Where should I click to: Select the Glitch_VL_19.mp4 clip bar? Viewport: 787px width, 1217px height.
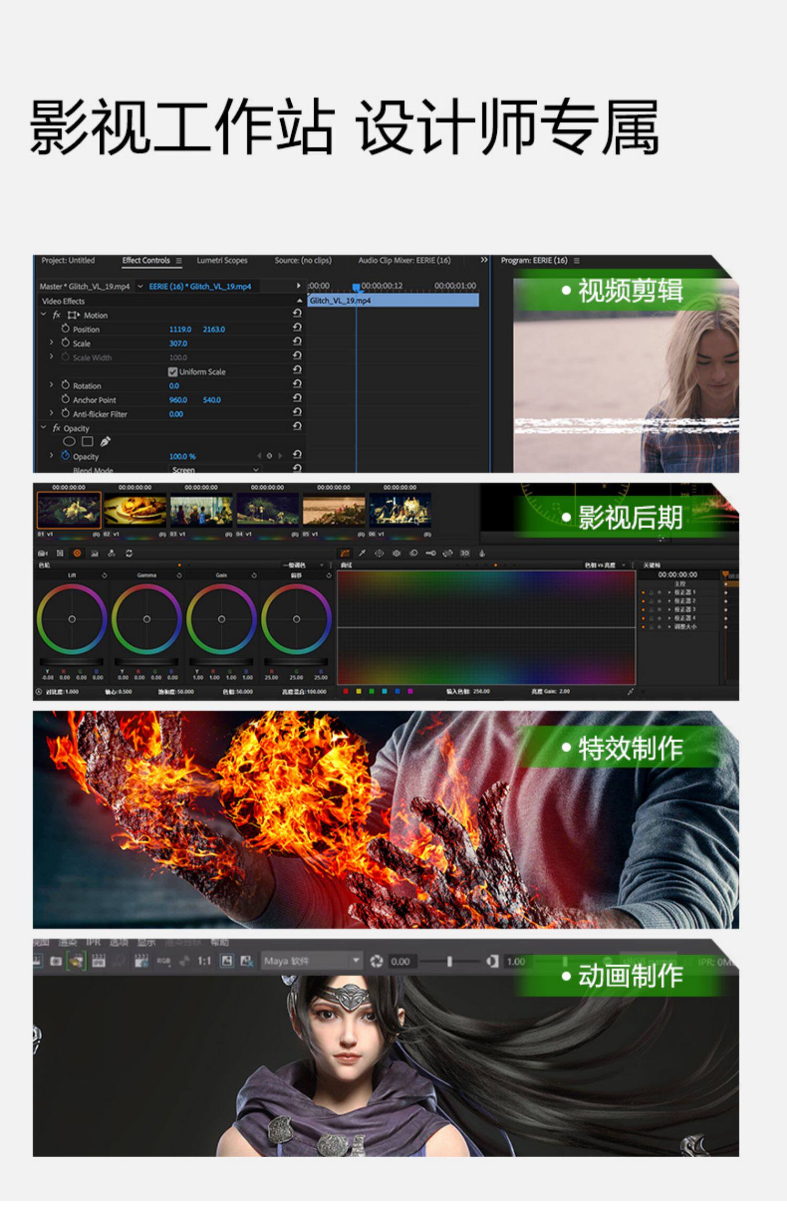click(393, 301)
